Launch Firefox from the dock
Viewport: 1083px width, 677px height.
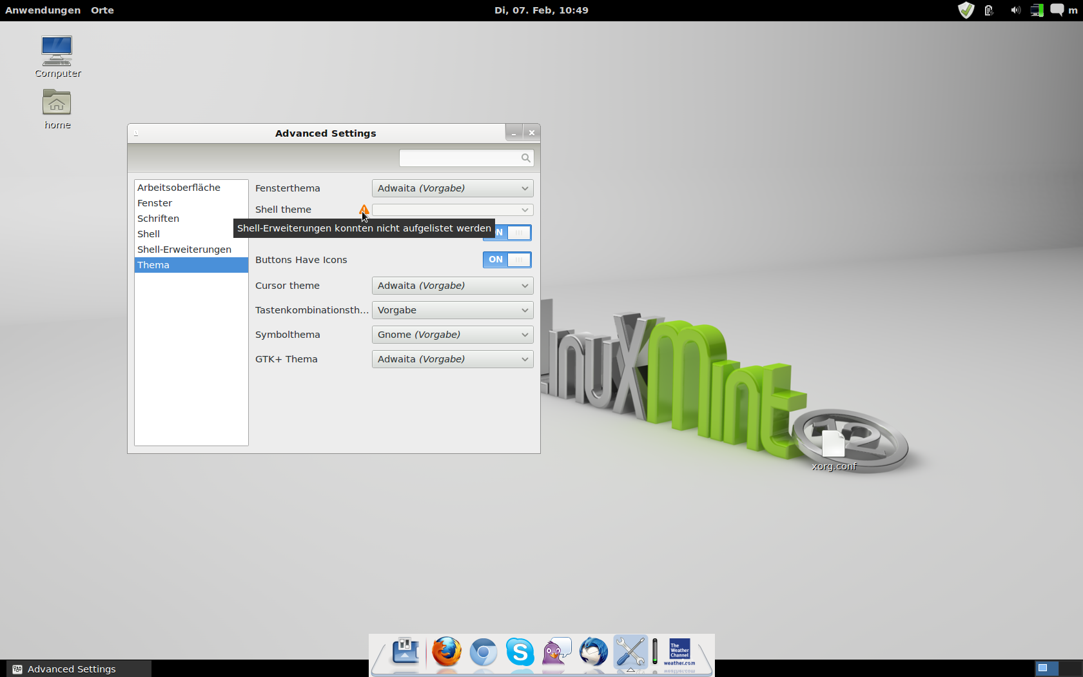(x=447, y=651)
